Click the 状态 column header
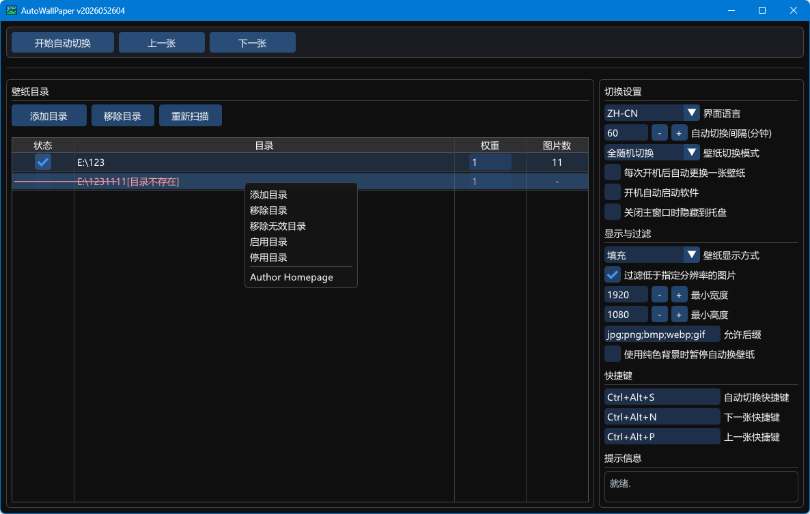The height and width of the screenshot is (514, 810). (43, 145)
